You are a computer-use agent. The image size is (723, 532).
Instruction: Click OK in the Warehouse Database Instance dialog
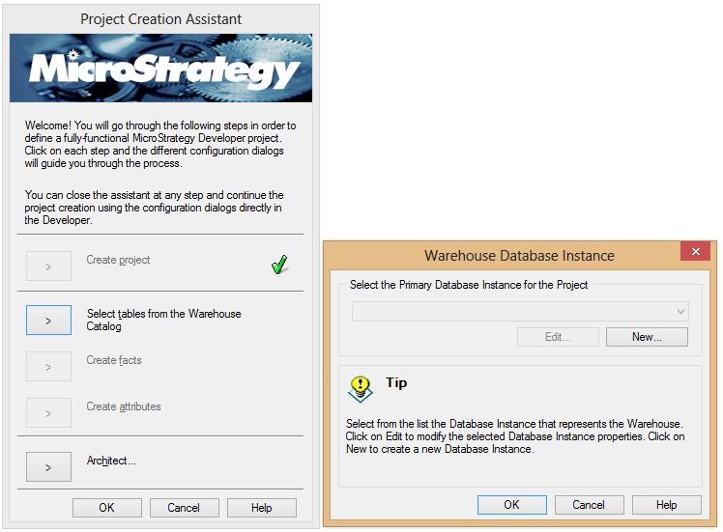tap(512, 505)
